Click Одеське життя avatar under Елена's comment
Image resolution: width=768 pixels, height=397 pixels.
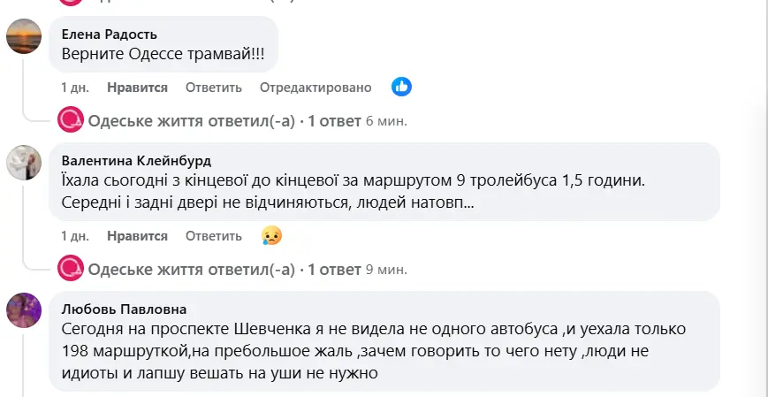click(x=70, y=119)
